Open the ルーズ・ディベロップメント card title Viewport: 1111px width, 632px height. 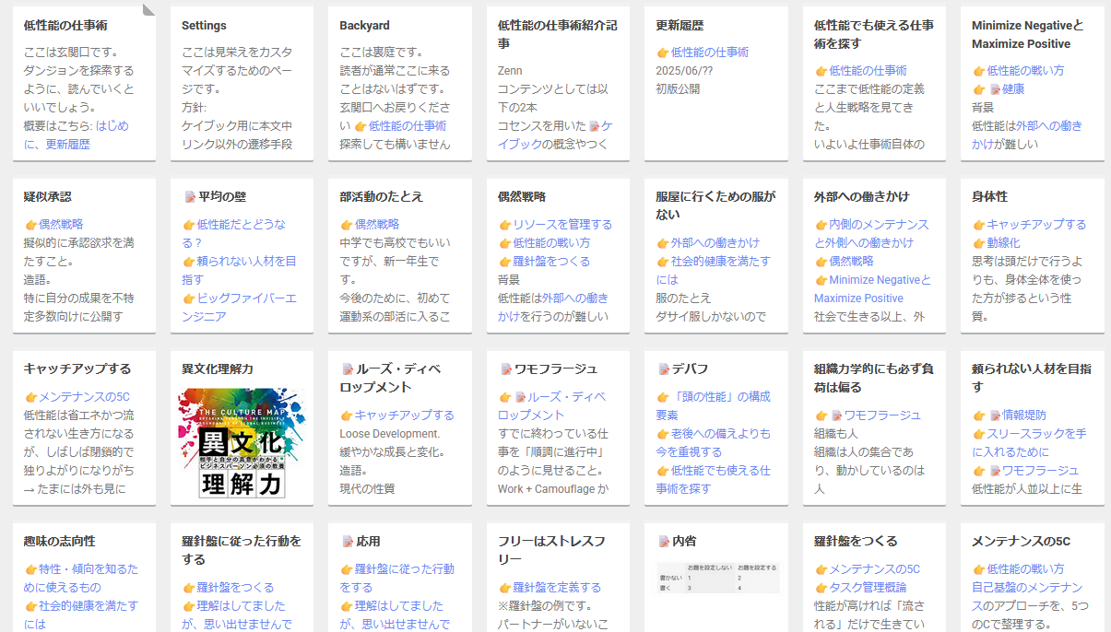tap(390, 378)
